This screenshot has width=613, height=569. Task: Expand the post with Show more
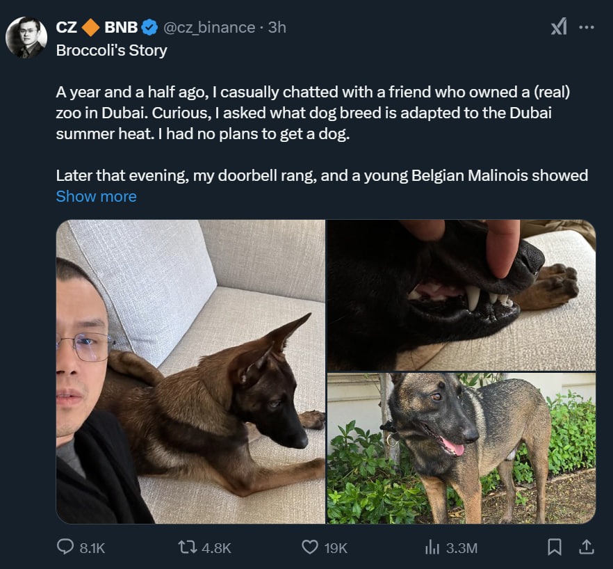click(96, 196)
